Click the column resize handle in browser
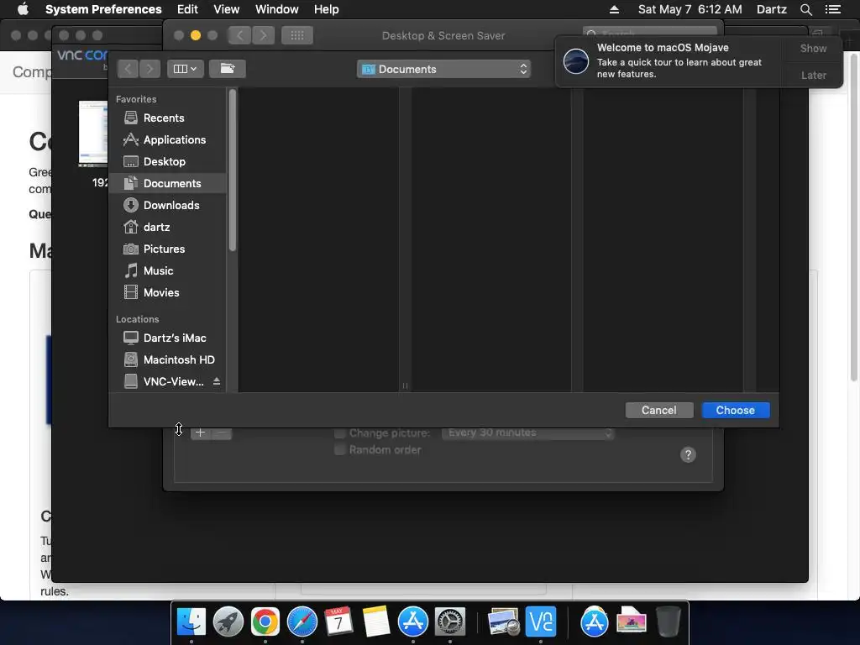The height and width of the screenshot is (645, 860). pyautogui.click(x=405, y=385)
